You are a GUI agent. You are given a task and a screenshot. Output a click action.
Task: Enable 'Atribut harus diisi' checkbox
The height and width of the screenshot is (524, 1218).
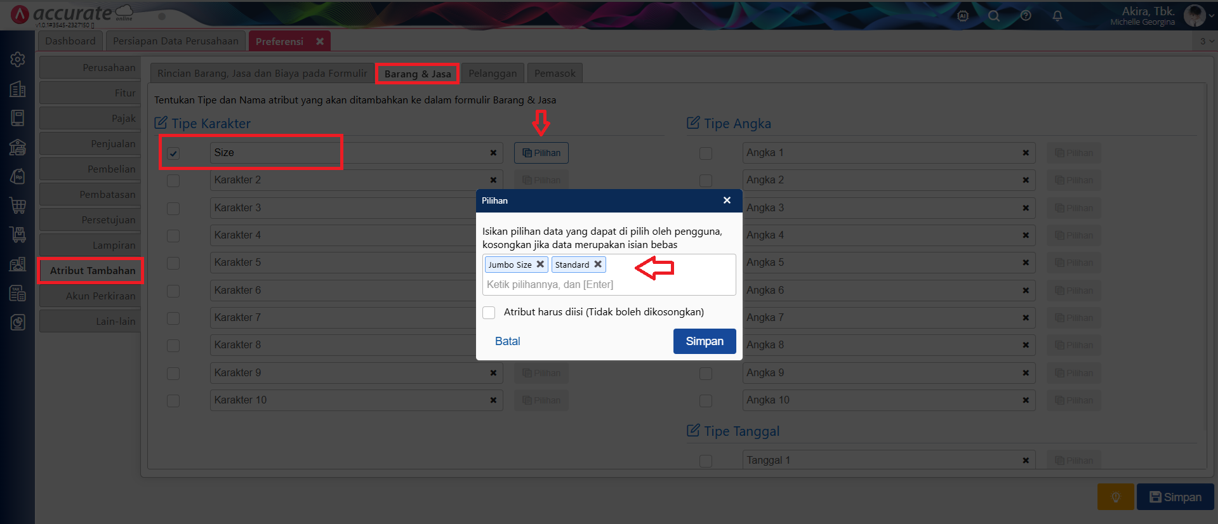point(489,313)
